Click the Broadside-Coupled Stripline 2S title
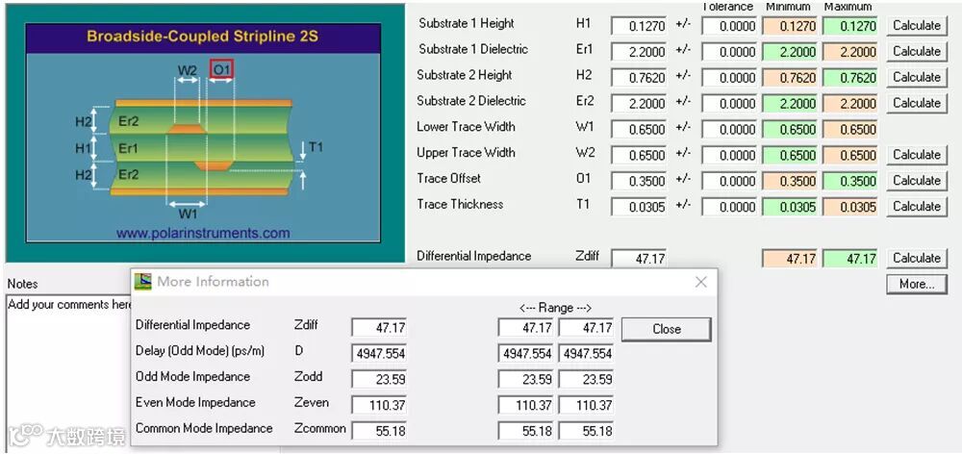Viewport: 962px width, 454px height. (x=202, y=36)
